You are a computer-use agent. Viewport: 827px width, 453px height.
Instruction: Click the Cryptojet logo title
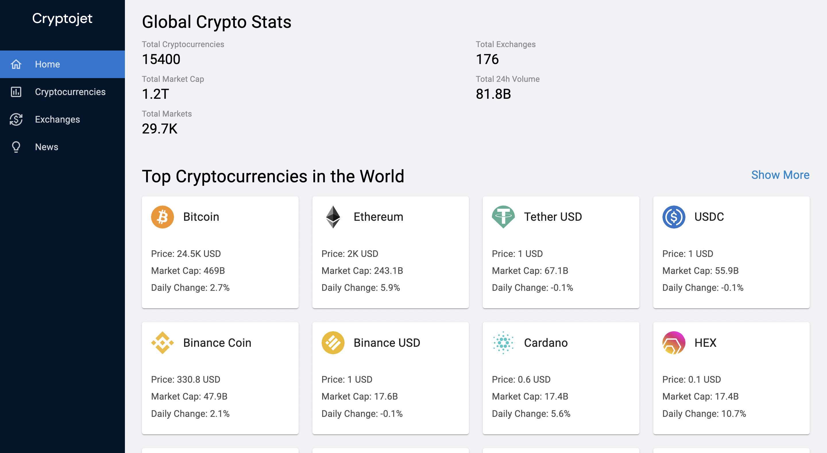tap(62, 19)
